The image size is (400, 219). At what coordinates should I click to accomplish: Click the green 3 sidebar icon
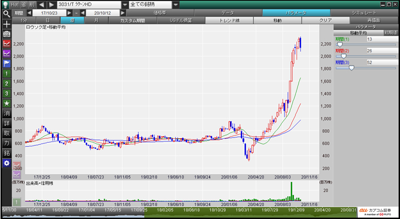tap(6, 93)
